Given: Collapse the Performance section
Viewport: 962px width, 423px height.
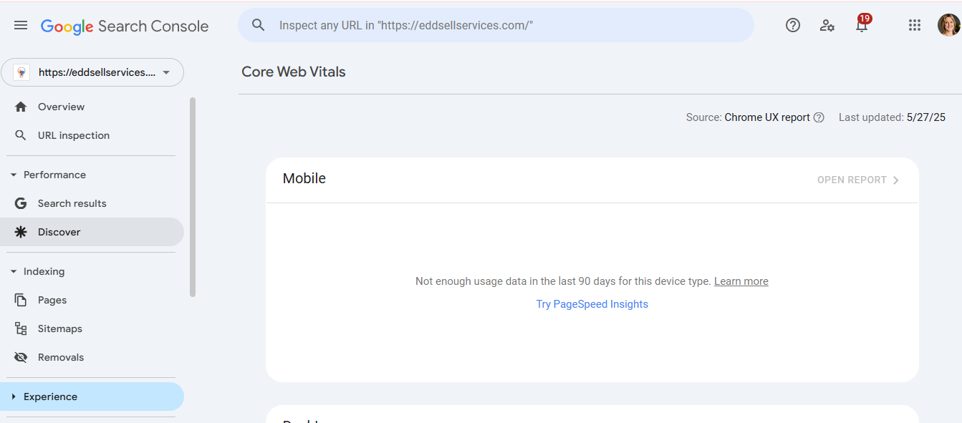Looking at the screenshot, I should 14,175.
